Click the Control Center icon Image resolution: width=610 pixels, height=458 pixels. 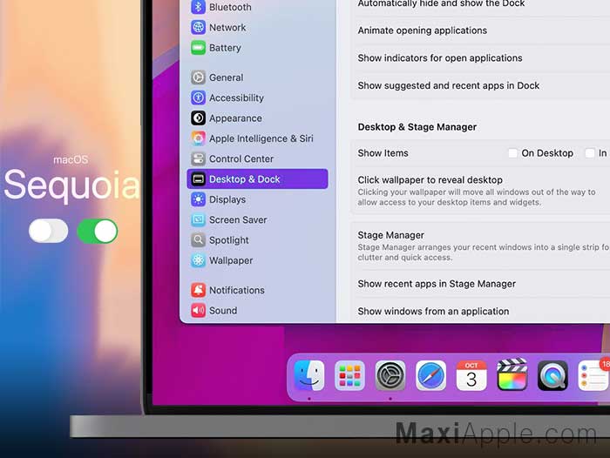[198, 158]
